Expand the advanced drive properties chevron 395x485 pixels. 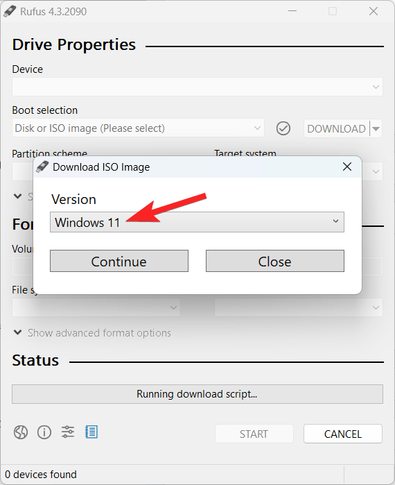(x=17, y=196)
